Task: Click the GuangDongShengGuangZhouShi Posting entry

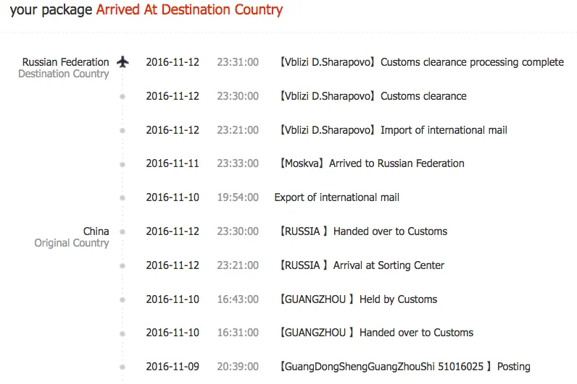Action: pyautogui.click(x=404, y=367)
